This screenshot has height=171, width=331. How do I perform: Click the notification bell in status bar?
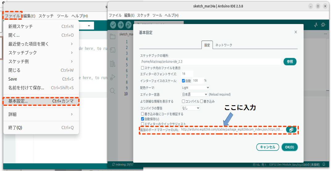pyautogui.click(x=324, y=165)
